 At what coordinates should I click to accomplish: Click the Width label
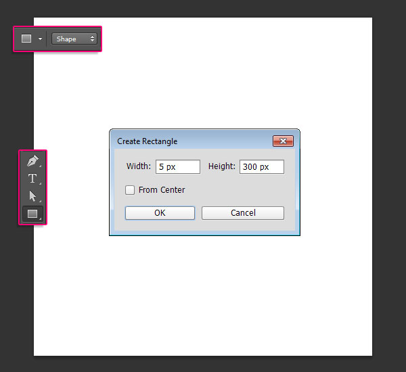click(139, 166)
